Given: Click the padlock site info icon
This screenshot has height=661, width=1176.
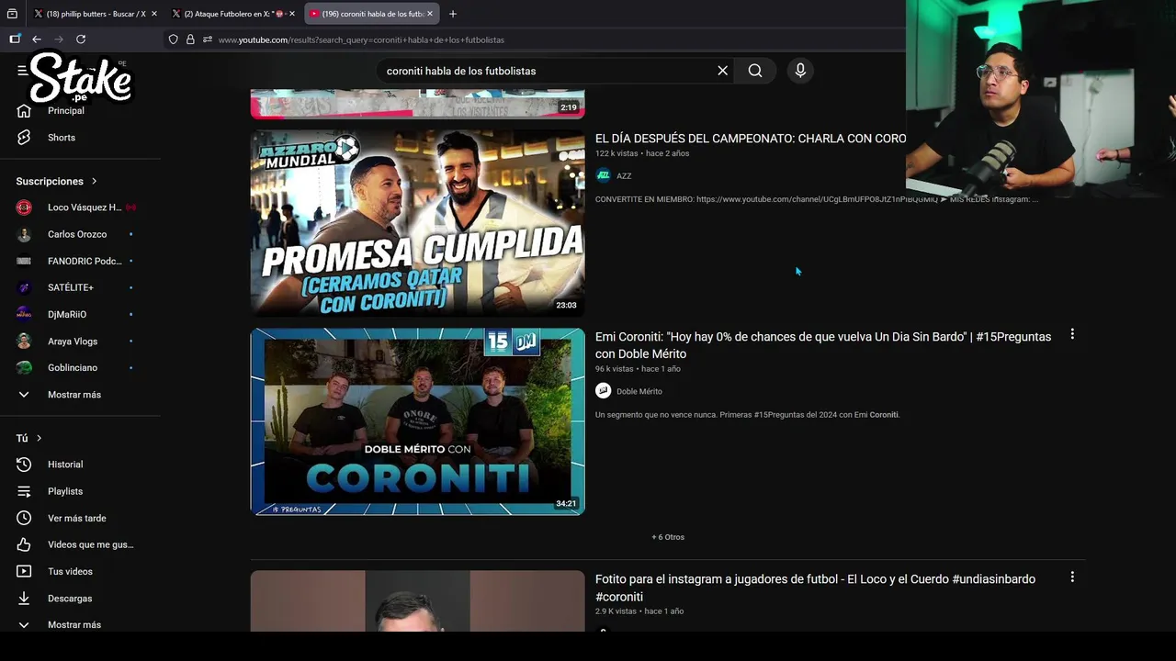Looking at the screenshot, I should pyautogui.click(x=190, y=39).
